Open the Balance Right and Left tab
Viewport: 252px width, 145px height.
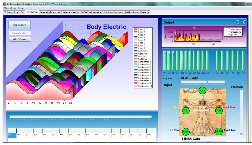pyautogui.click(x=50, y=12)
